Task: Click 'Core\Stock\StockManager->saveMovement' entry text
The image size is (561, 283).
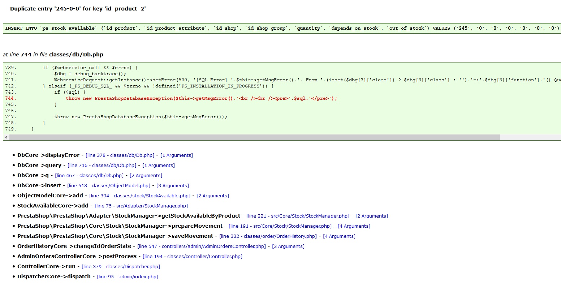Action: tap(115, 236)
